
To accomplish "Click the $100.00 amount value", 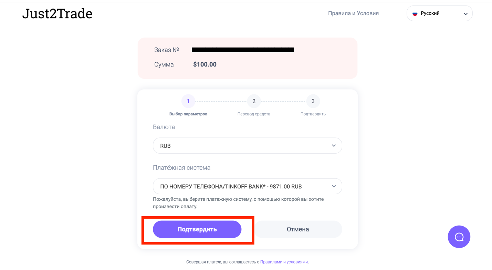I will pyautogui.click(x=205, y=64).
